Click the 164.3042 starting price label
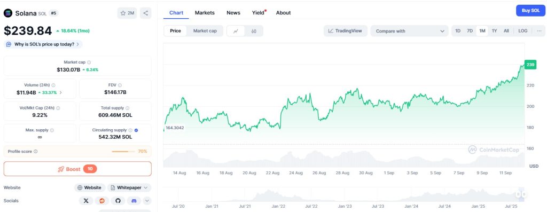Screen dimensions: 547x212 coord(175,128)
